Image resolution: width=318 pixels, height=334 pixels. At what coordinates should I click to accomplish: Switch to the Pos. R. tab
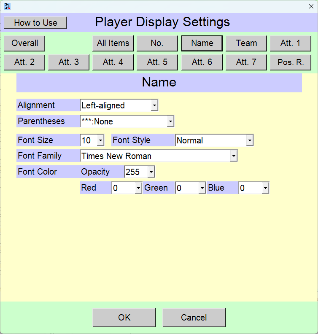[291, 62]
